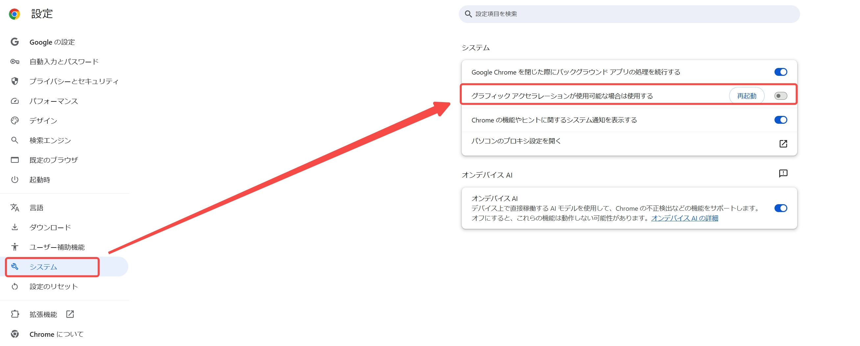The image size is (860, 346).
Task: Click the バックグラウンド アプリの処理を続行する label
Action: 576,72
